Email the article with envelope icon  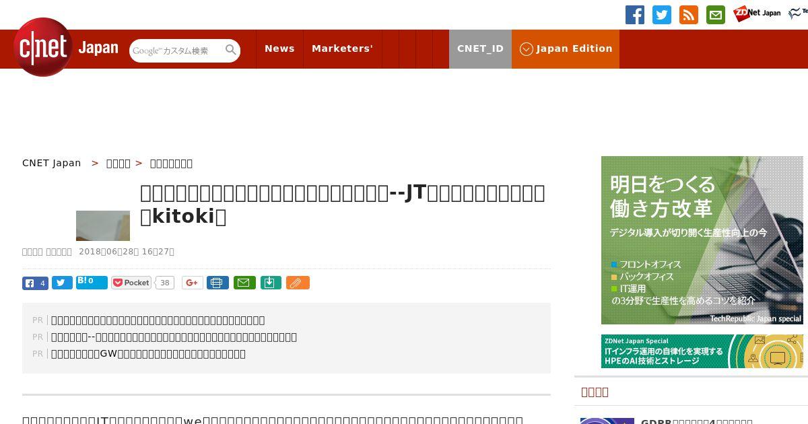[x=244, y=283]
